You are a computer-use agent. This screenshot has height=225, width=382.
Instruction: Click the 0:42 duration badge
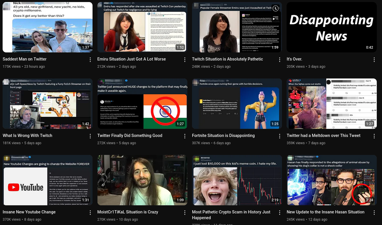pos(370,47)
